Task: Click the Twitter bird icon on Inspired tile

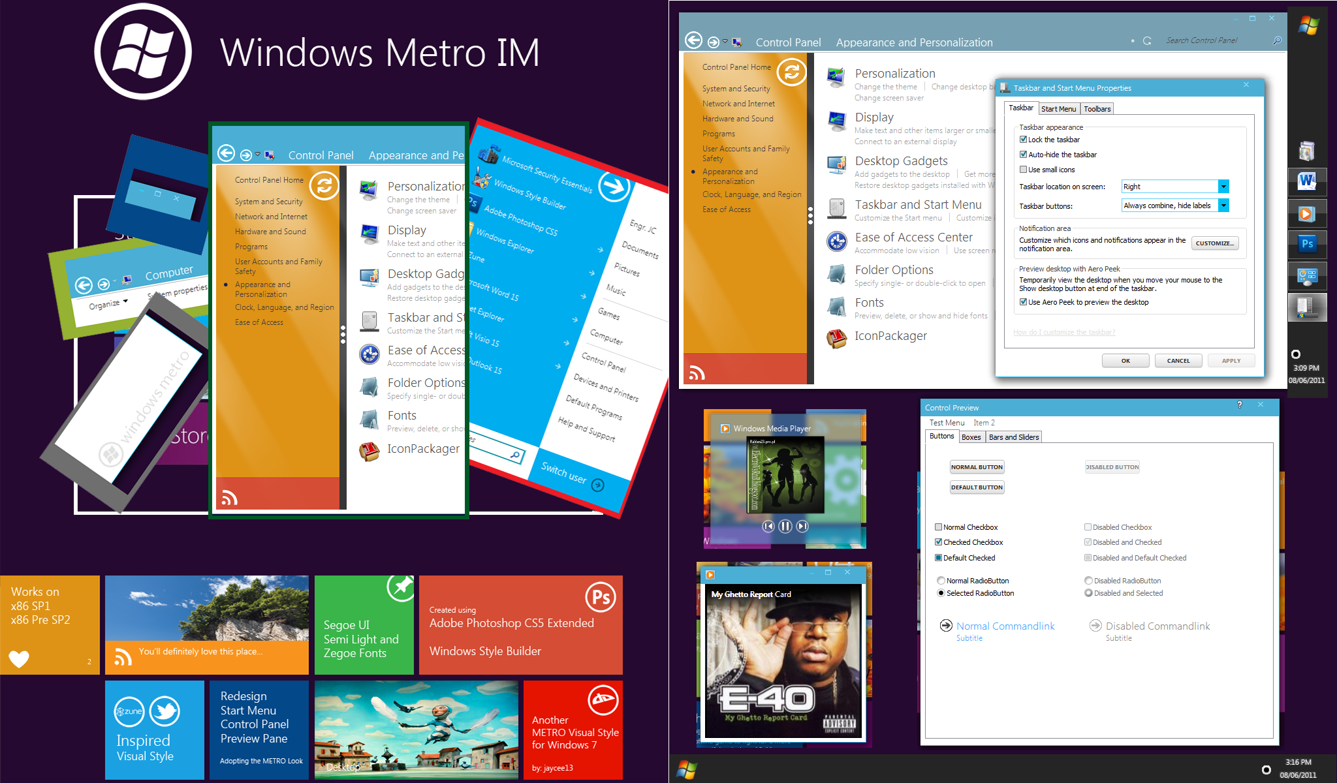Action: (x=165, y=711)
